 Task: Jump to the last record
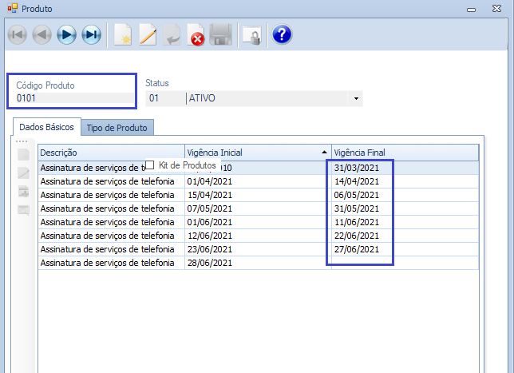pos(92,35)
